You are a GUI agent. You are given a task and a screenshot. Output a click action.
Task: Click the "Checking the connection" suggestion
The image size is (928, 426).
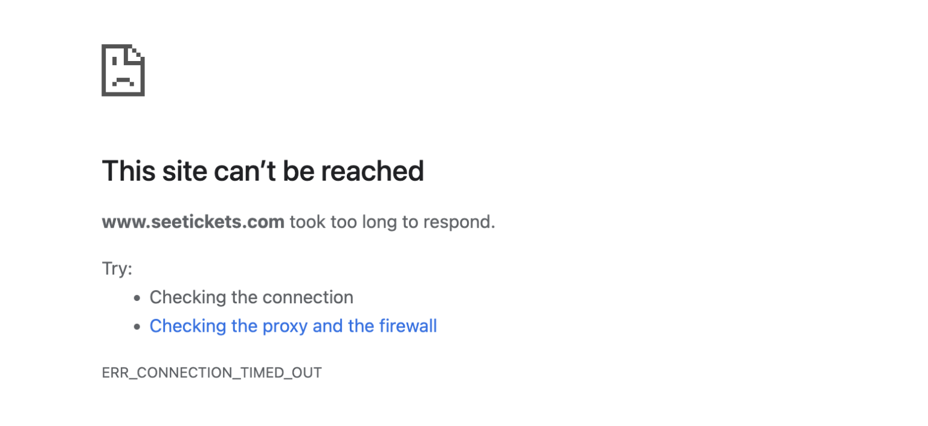[x=251, y=297]
